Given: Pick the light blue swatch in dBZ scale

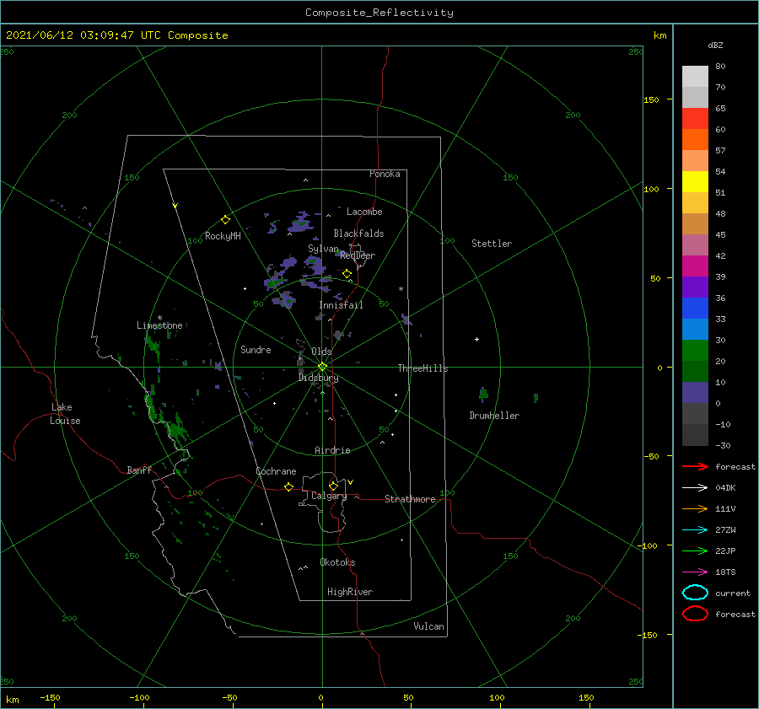Looking at the screenshot, I should (695, 329).
